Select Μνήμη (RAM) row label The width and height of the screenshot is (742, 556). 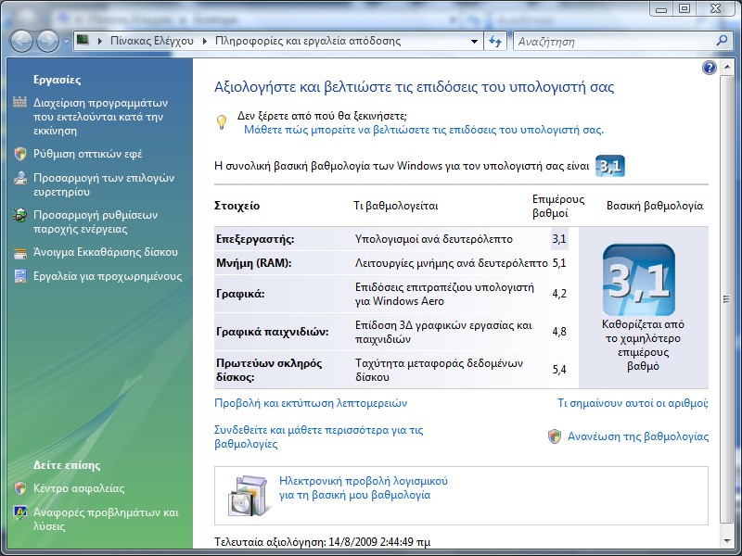point(253,263)
